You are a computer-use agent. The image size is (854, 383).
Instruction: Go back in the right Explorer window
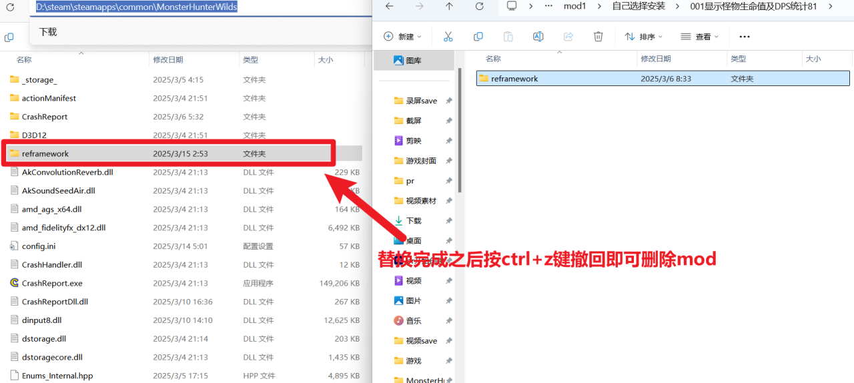click(390, 6)
